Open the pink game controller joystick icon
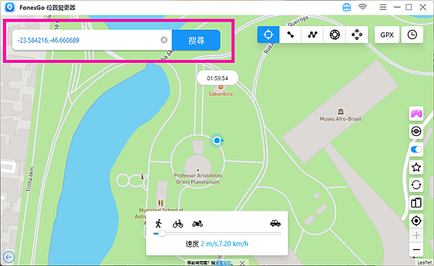This screenshot has width=434, height=266. (417, 113)
